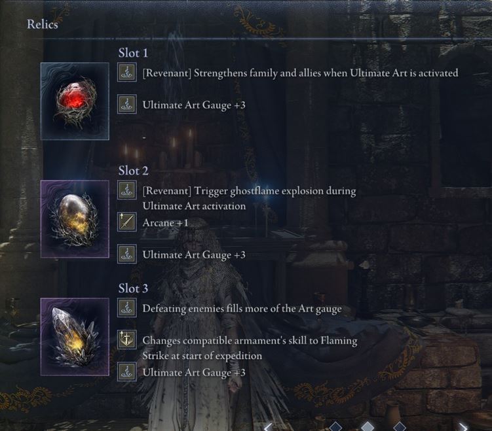Click Slot 1 Ultimate Art Gauge +3 icon
This screenshot has height=431, width=492.
pos(126,104)
